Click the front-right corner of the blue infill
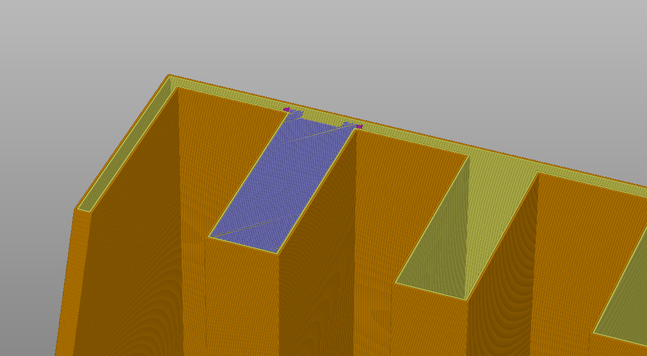 (x=277, y=252)
